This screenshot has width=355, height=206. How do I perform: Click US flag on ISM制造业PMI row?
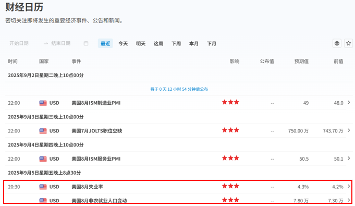43,103
